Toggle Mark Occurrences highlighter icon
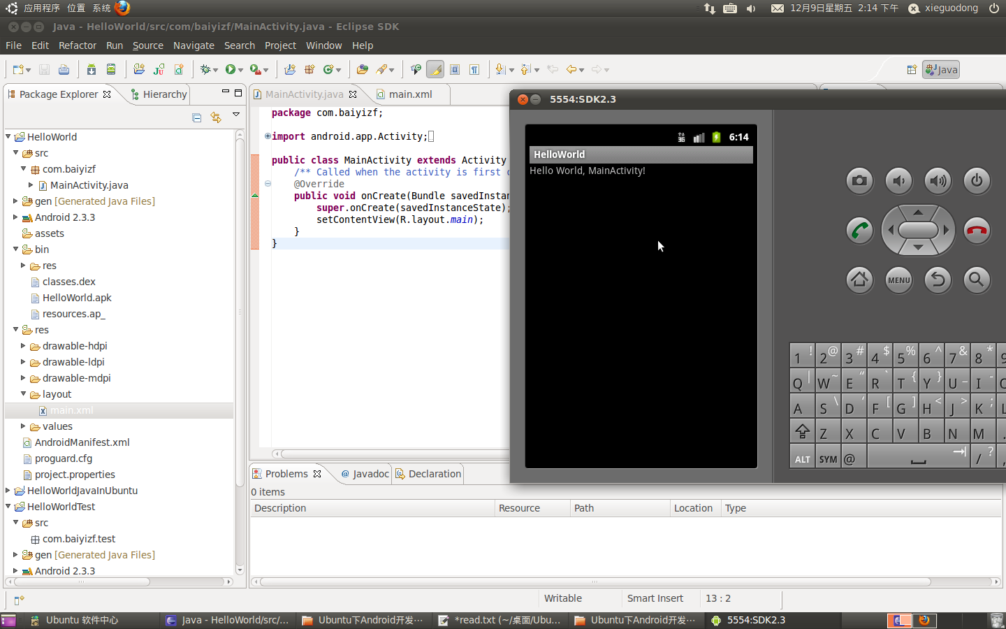 [435, 69]
